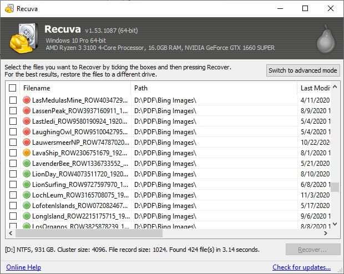Select the LionDay_ROW4073511720 filename

80,174
